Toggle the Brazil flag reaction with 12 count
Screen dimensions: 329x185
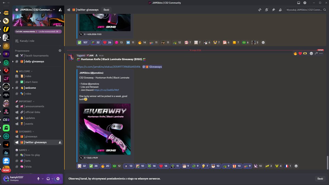116,166
